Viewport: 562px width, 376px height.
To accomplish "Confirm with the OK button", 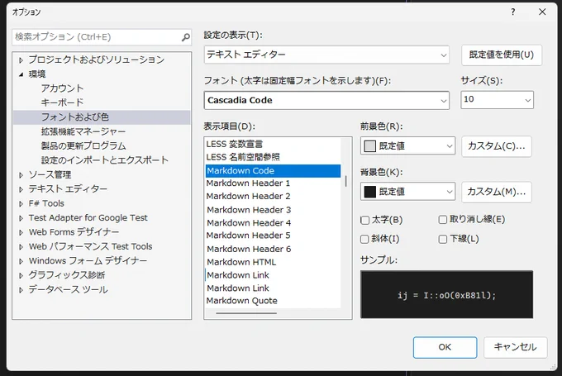I will point(445,347).
